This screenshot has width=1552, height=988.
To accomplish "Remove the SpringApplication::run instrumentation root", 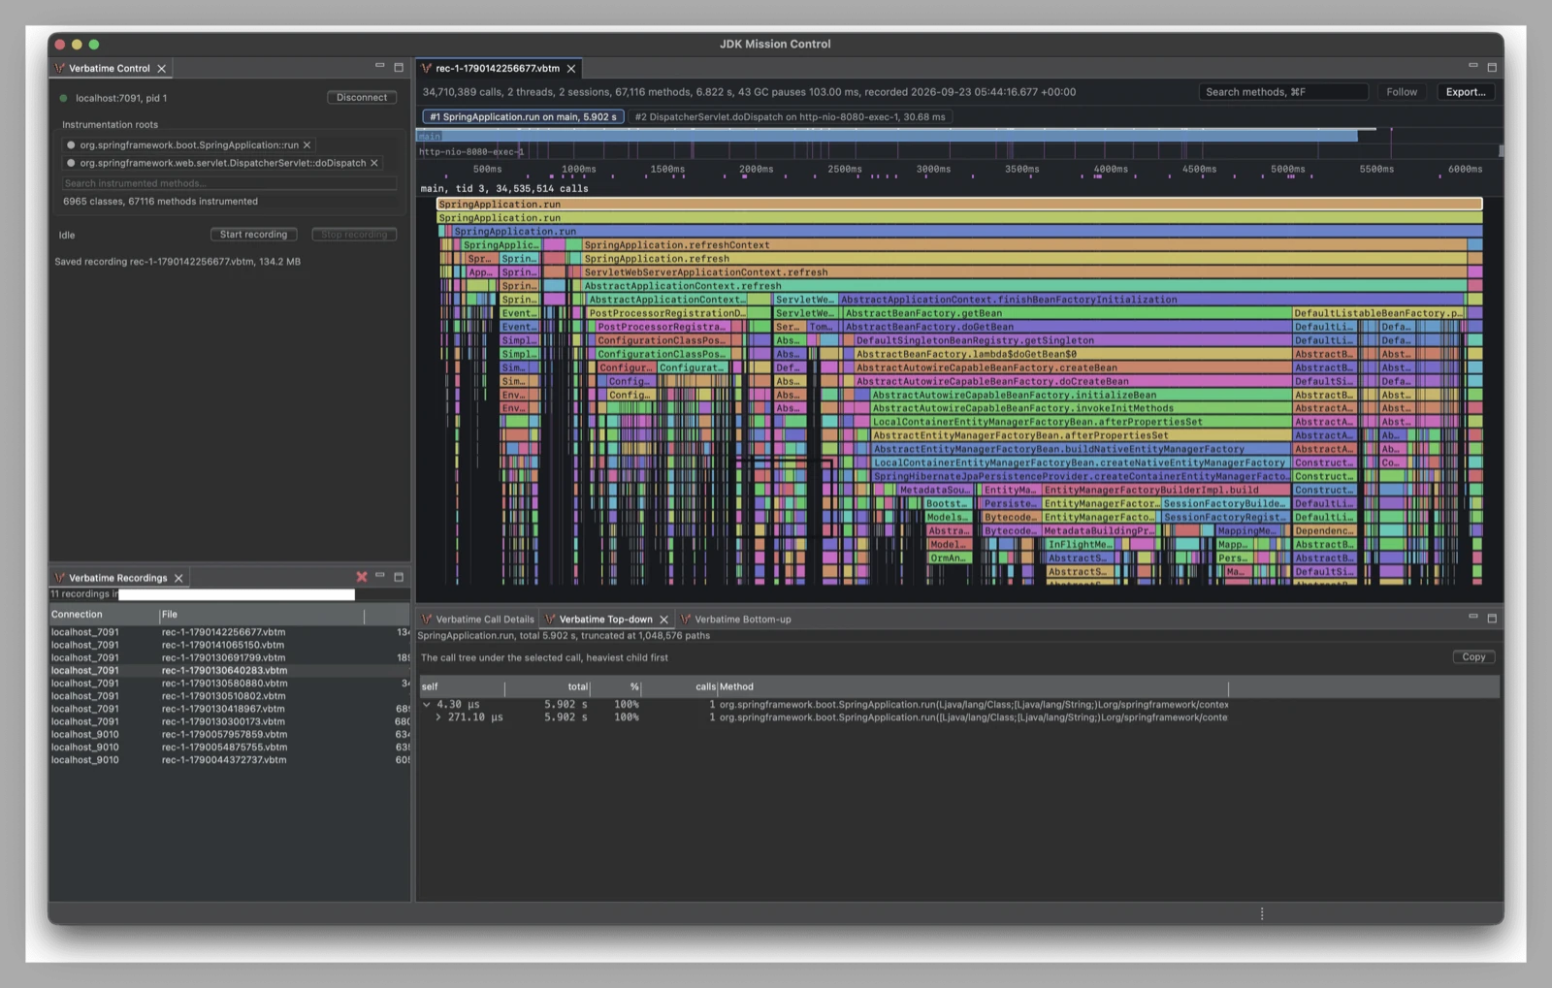I will click(307, 145).
